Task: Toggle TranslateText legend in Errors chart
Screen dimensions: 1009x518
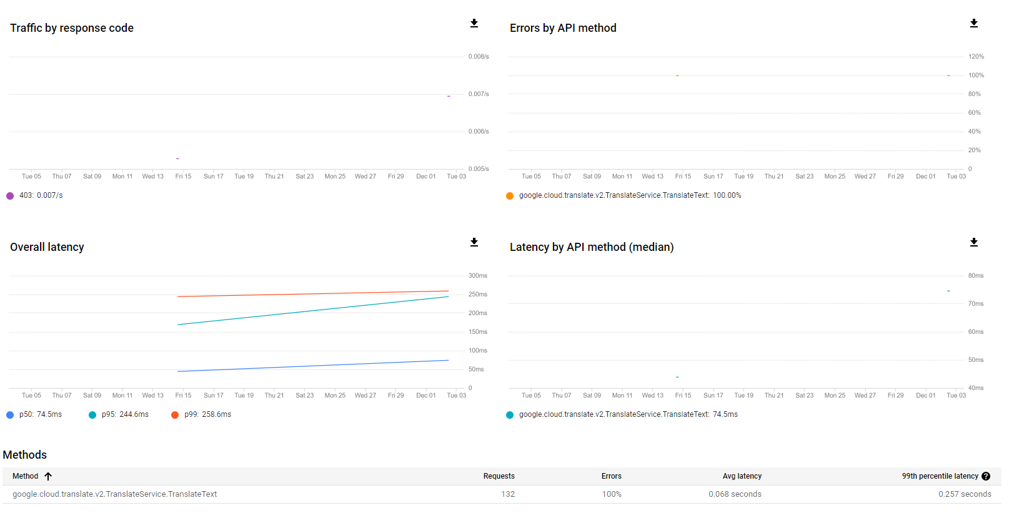Action: pyautogui.click(x=510, y=196)
